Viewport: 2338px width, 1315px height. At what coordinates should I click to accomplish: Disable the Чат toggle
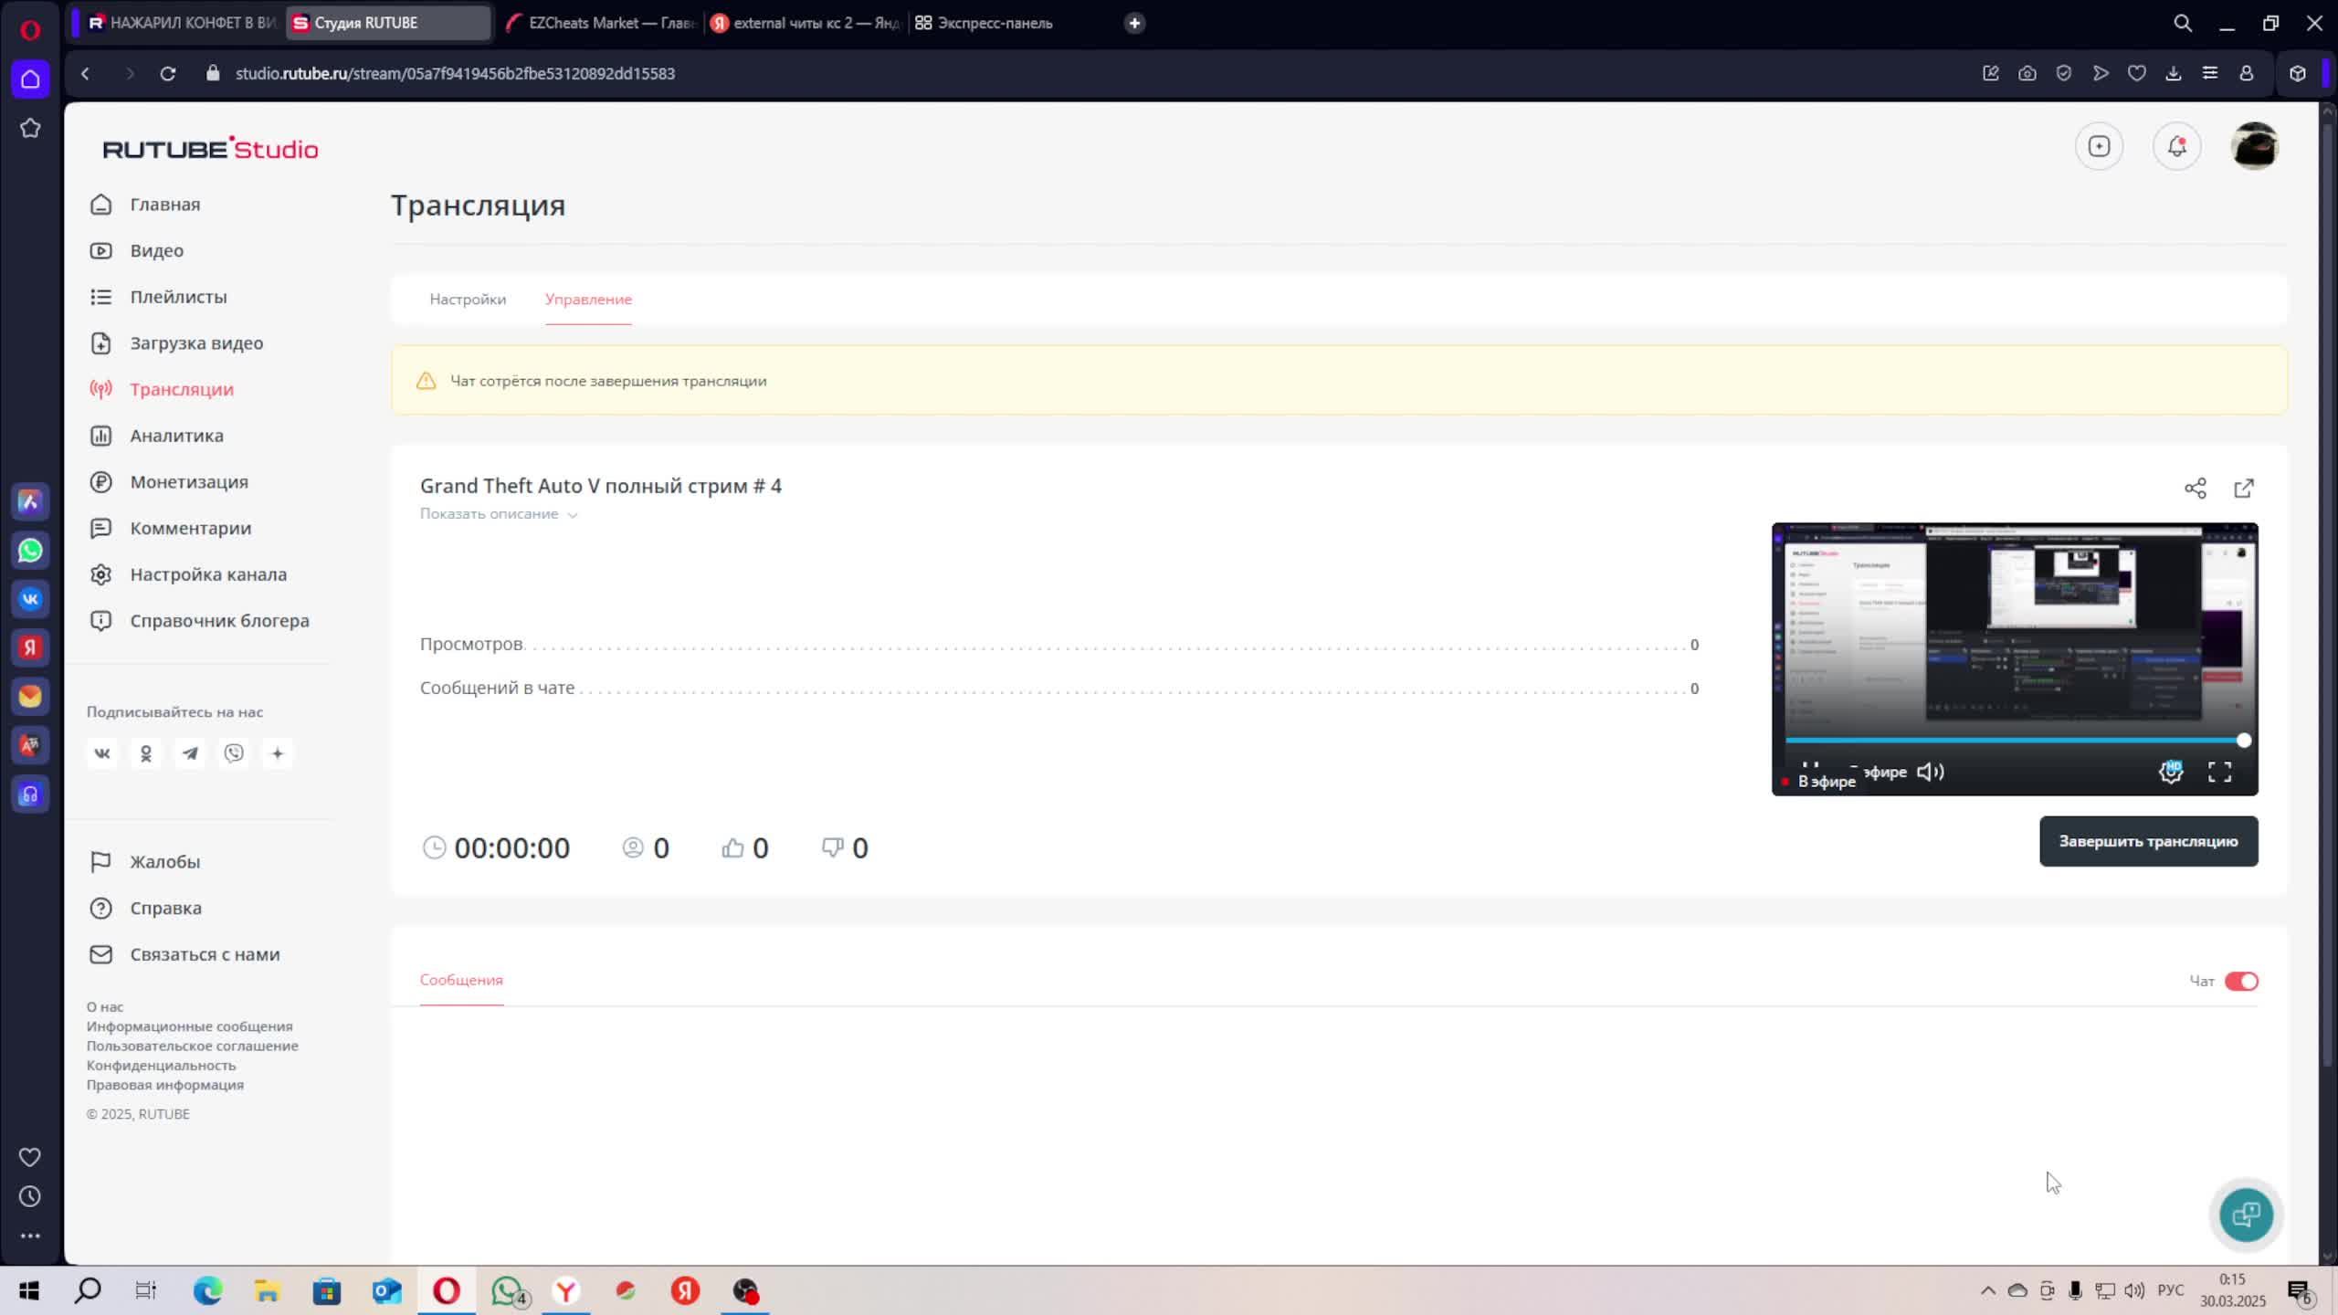pos(2240,981)
